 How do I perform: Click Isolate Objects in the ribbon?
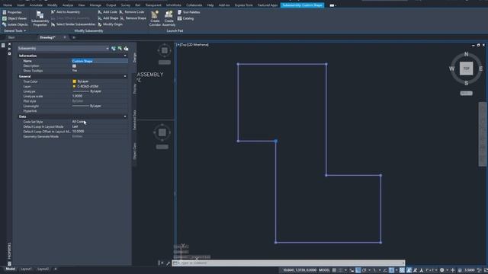(x=15, y=24)
